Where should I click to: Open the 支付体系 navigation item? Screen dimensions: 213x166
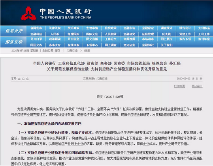[204, 28]
